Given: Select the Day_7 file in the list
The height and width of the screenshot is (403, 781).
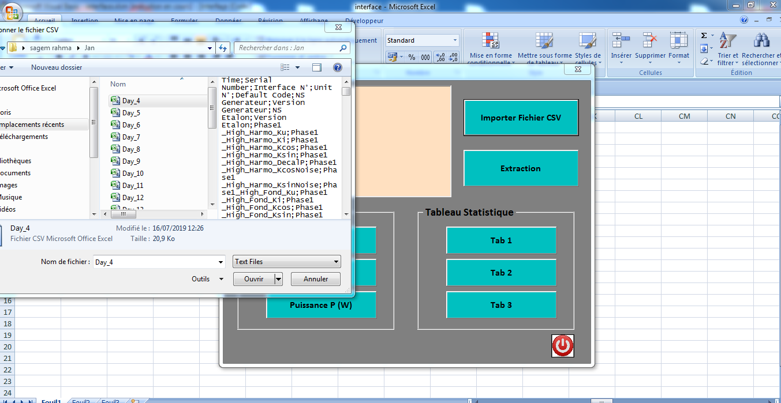Looking at the screenshot, I should coord(131,137).
